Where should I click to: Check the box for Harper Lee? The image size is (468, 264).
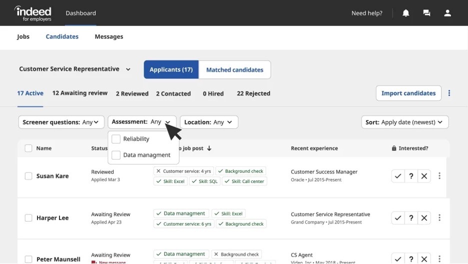[28, 218]
